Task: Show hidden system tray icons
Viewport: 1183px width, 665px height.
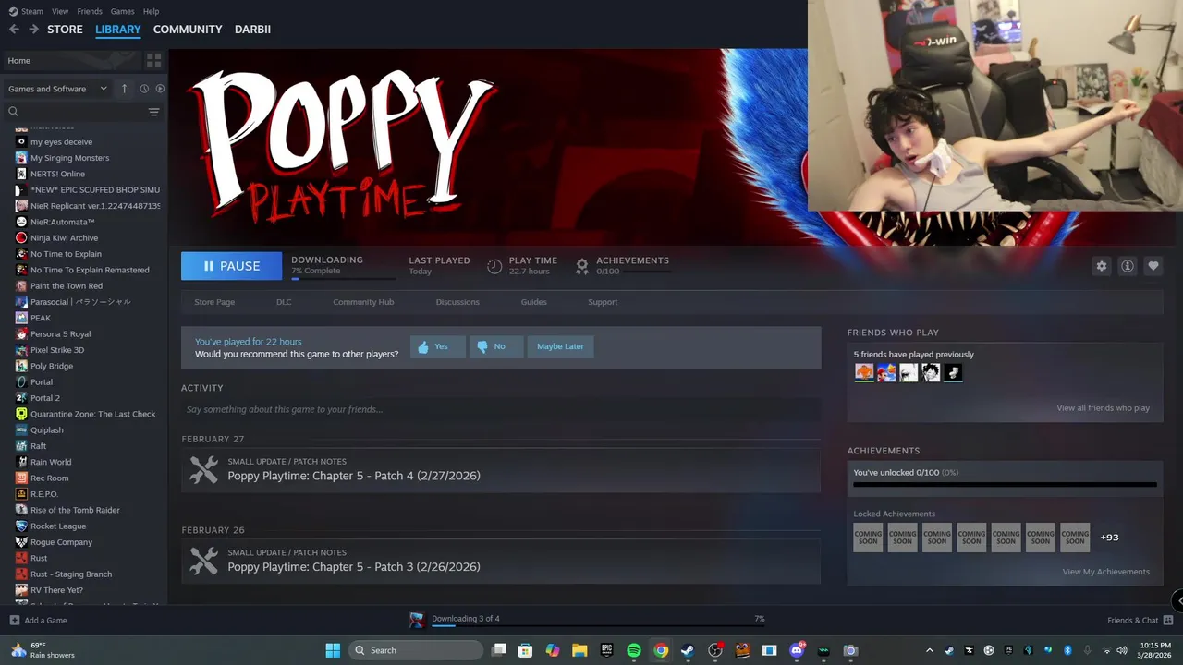Action: (x=929, y=650)
